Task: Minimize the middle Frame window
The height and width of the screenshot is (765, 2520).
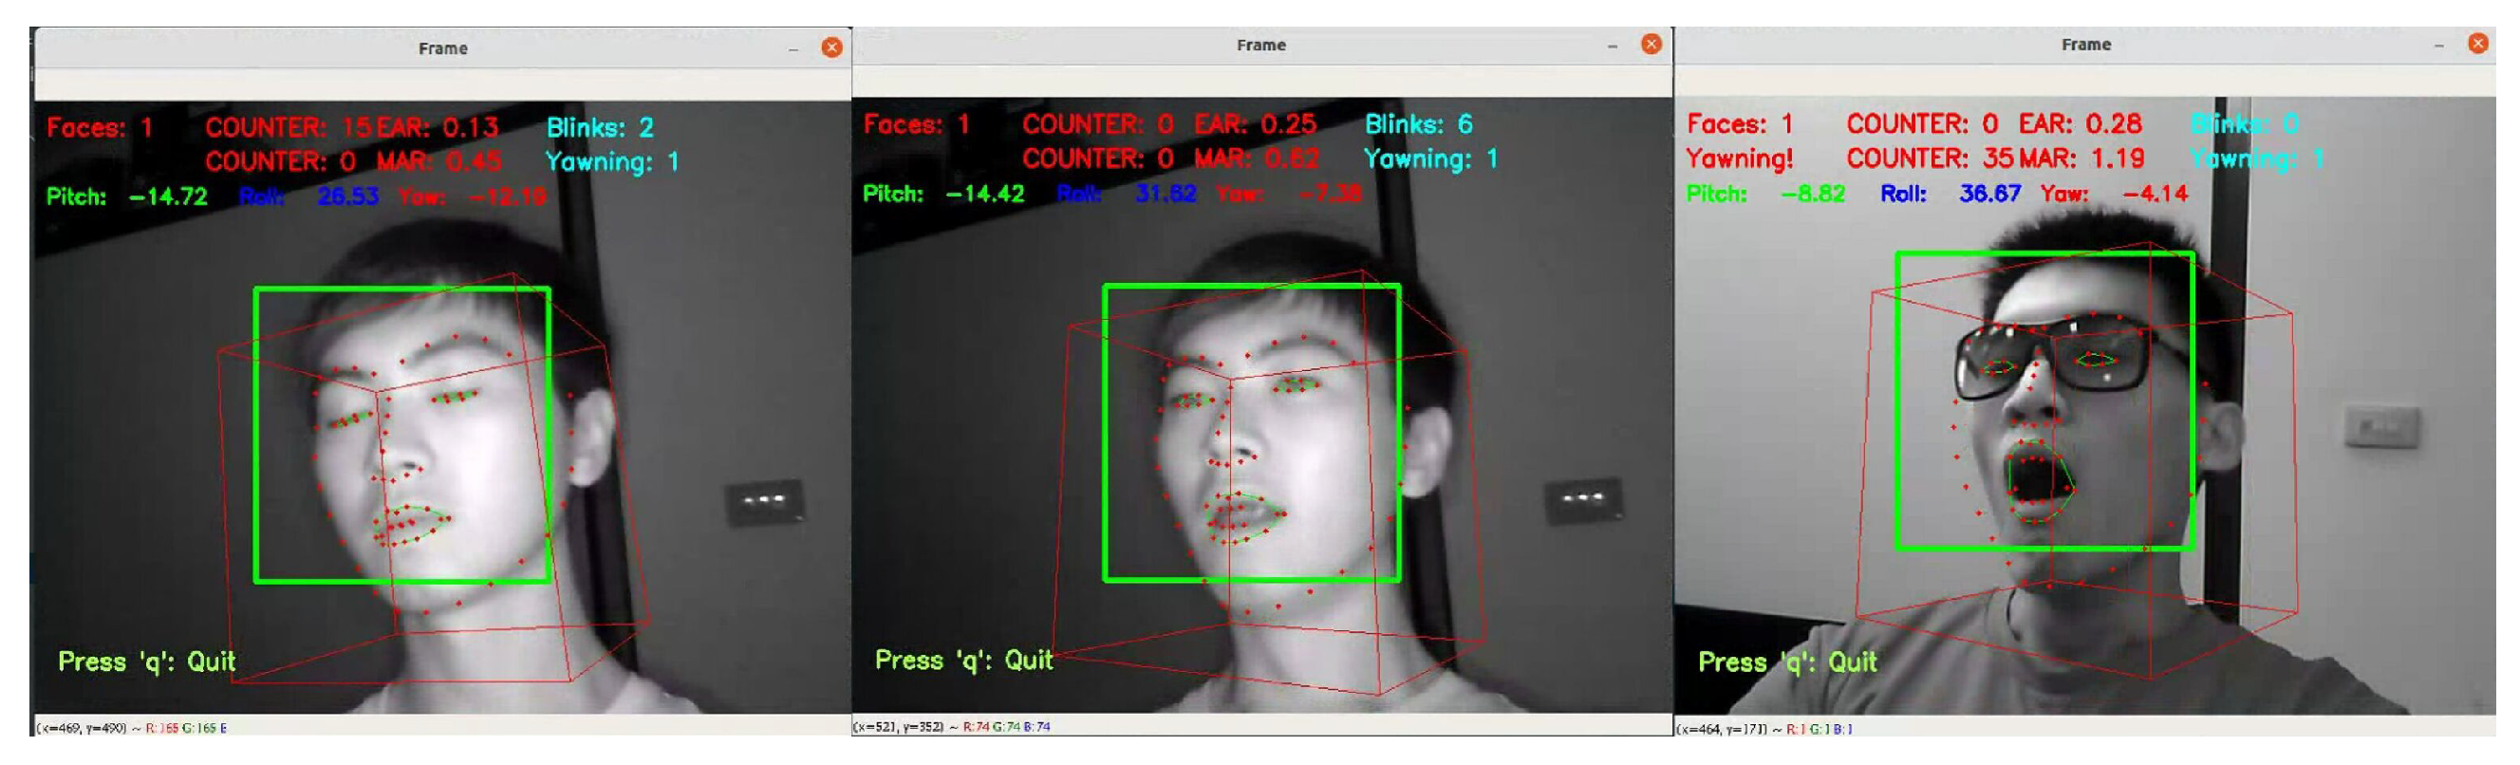Action: pyautogui.click(x=1613, y=46)
